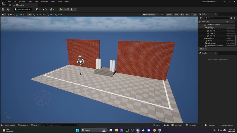Click the viewport toolbar more options dots
Viewport: 237px width, 133px height.
pyautogui.click(x=23, y=14)
